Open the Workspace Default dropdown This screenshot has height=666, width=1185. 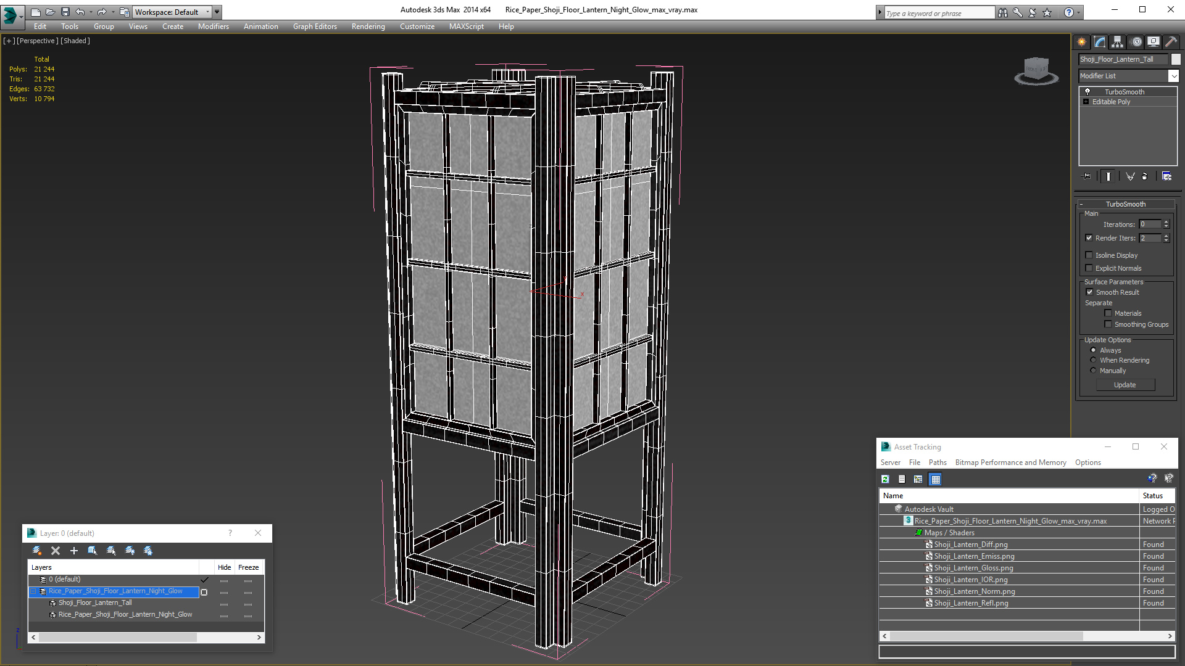(173, 12)
